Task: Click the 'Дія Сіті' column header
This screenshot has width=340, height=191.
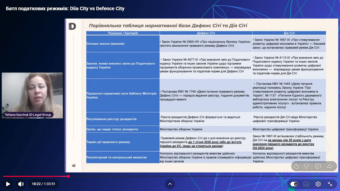Action: coord(289,33)
